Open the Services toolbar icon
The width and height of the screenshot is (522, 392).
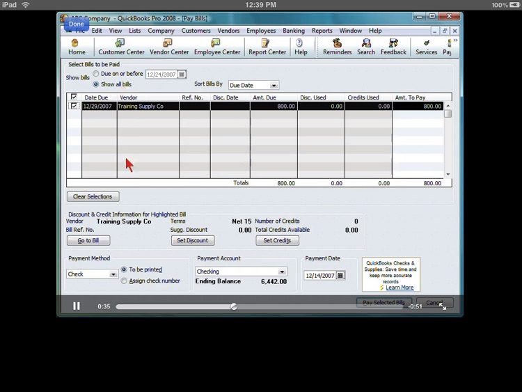coord(426,47)
